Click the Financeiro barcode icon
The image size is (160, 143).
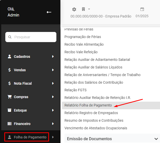point(10,124)
